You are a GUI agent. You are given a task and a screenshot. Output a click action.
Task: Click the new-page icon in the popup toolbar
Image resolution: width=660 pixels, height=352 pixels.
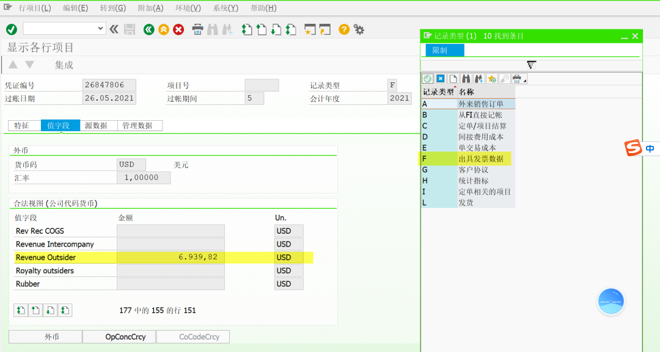[453, 79]
